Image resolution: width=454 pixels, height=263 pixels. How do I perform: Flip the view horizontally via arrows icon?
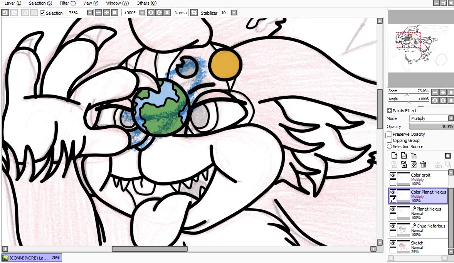pyautogui.click(x=194, y=13)
